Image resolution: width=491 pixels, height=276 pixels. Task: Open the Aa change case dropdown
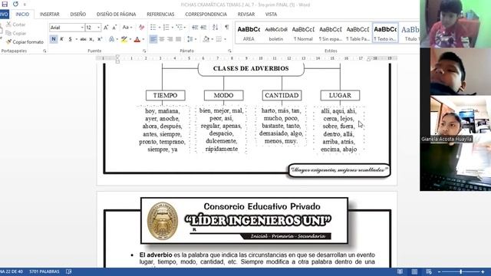127,28
